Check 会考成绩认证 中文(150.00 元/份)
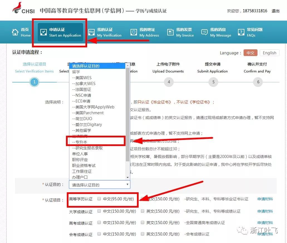Viewport: 287px width, 243px height. coord(99,234)
